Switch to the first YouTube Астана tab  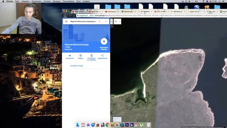[79, 11]
